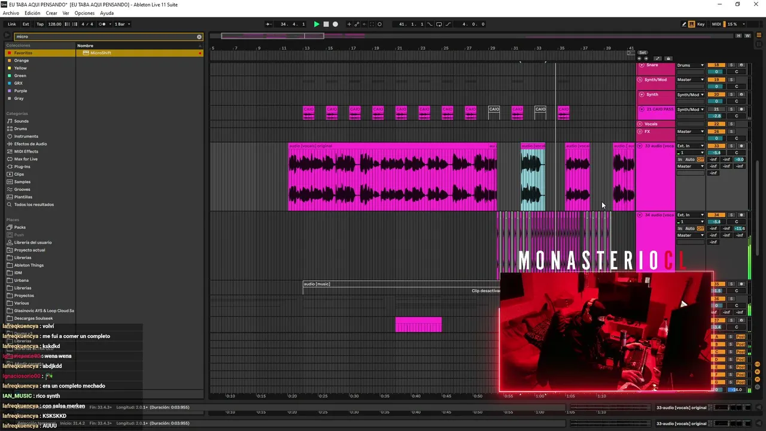Screen dimensions: 766x431
Task: Unfold the FX group track
Action: tap(640, 132)
